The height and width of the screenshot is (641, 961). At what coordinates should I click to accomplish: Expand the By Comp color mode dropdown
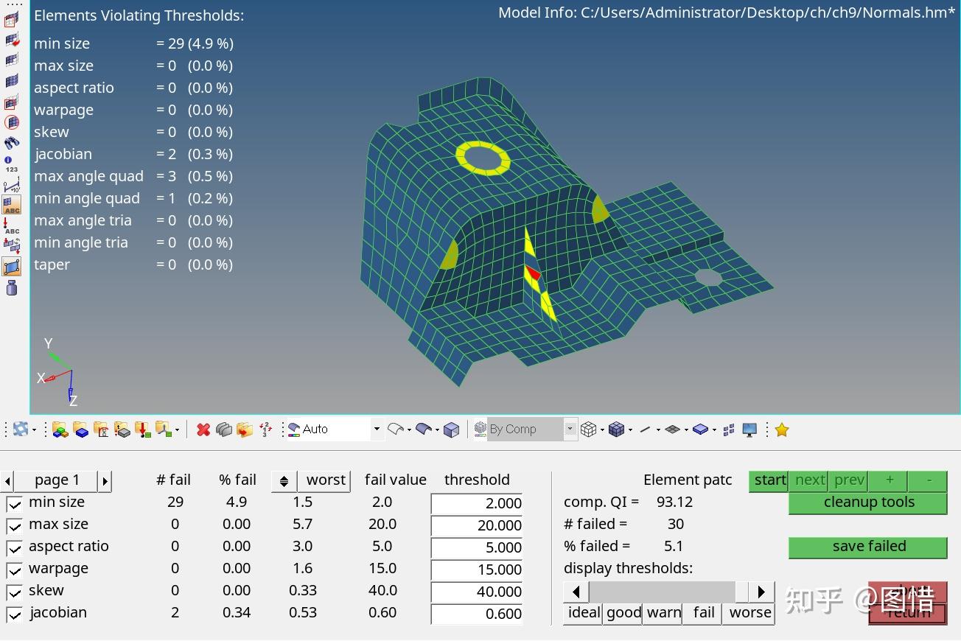coord(570,429)
